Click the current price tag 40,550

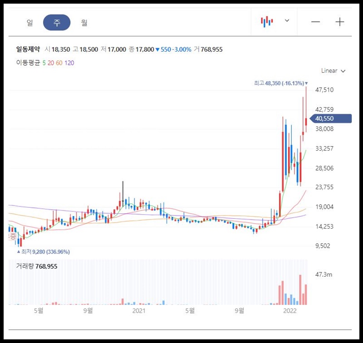pos(331,118)
